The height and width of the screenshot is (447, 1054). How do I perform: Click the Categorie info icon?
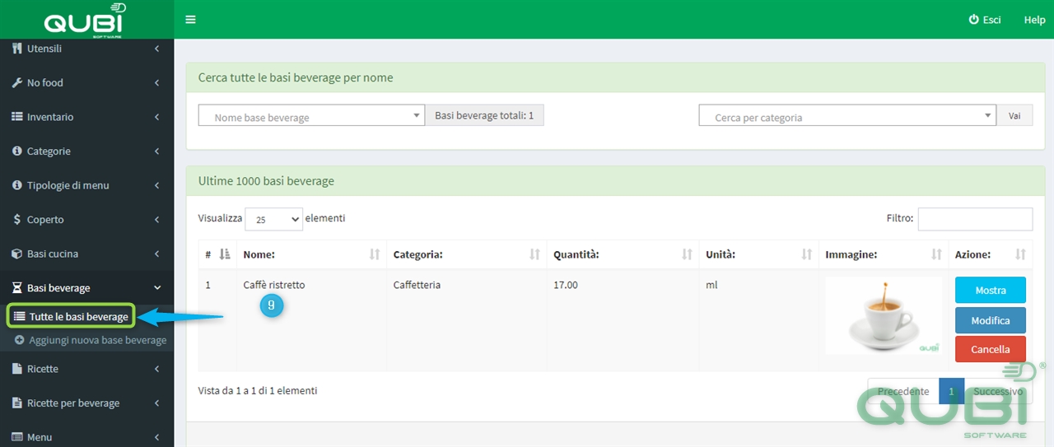point(17,151)
